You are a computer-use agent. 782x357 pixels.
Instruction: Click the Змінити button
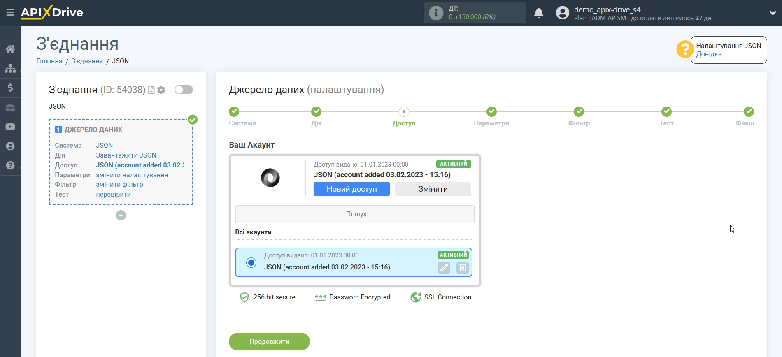(x=433, y=189)
